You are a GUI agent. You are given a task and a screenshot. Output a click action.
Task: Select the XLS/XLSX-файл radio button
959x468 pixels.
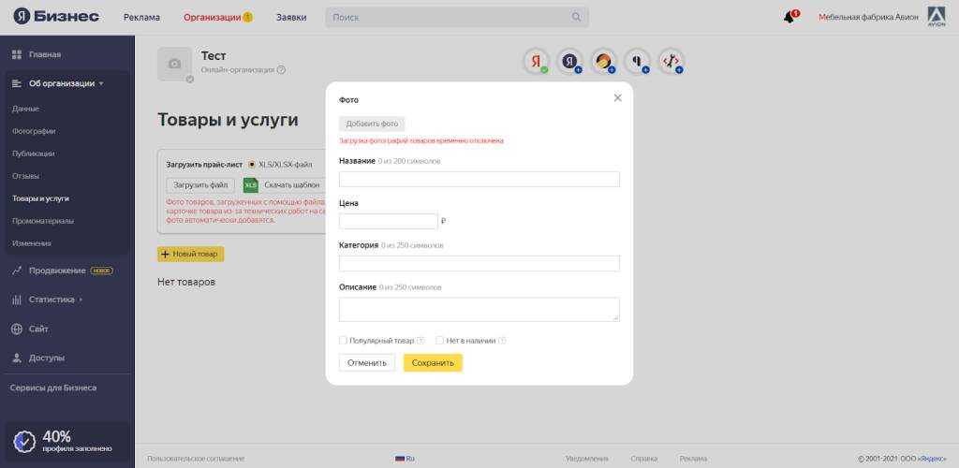click(x=252, y=164)
